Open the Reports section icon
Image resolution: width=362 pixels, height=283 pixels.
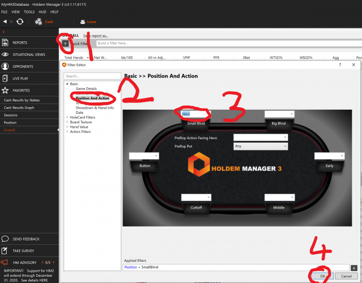tap(5, 42)
